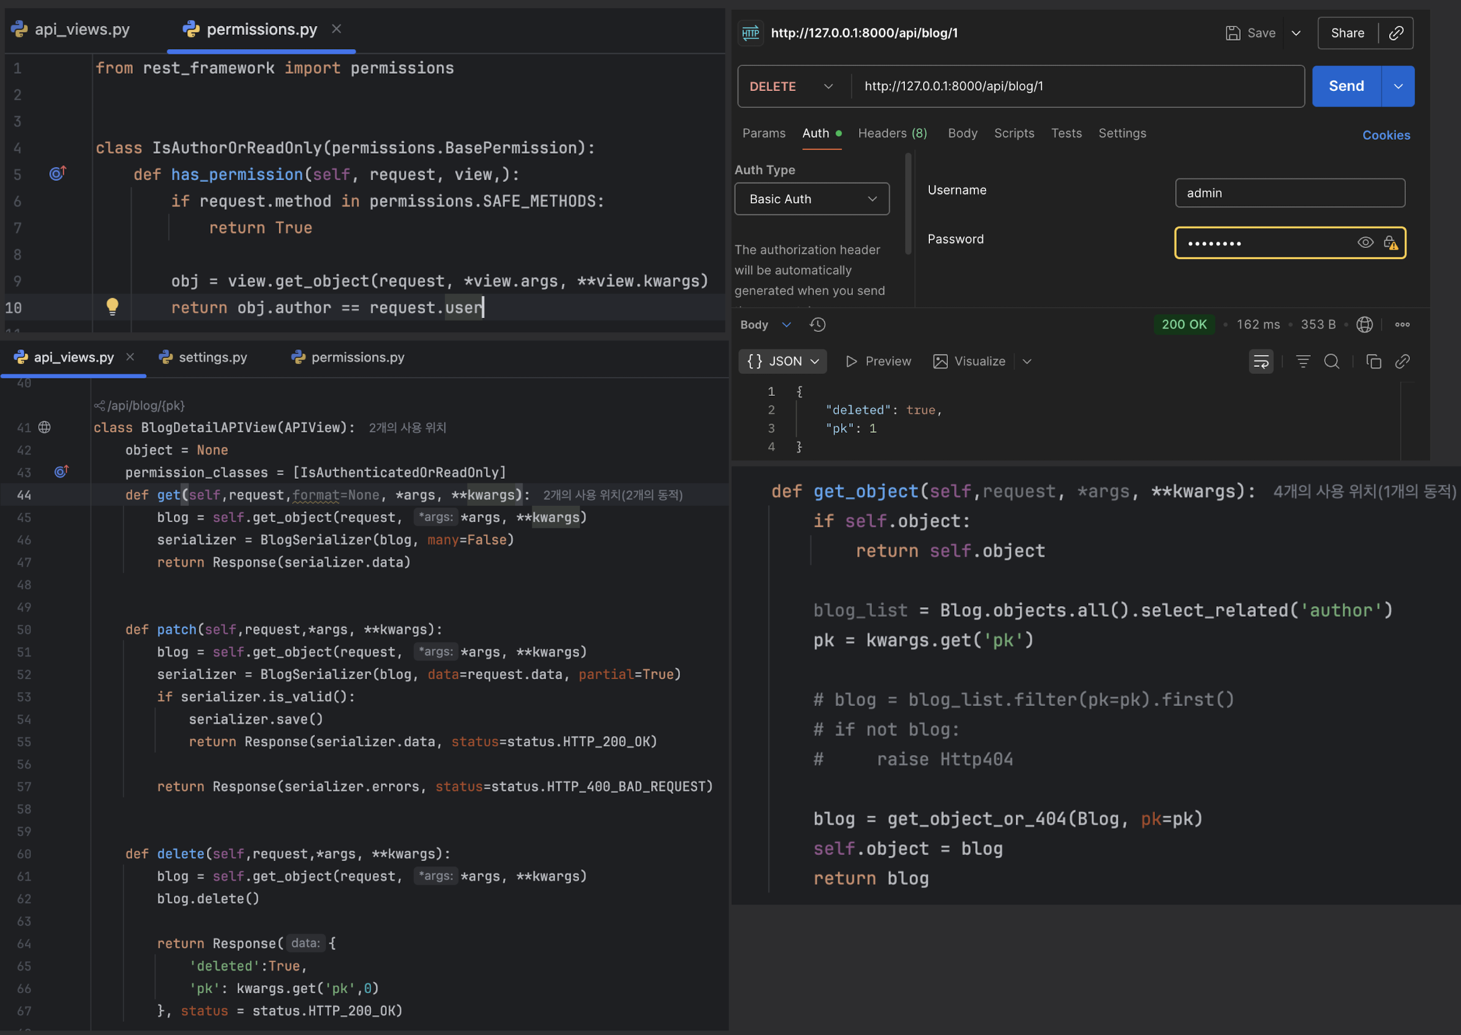Open the Cookies link
1461x1035 pixels.
click(1385, 136)
